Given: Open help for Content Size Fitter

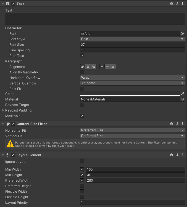Looking at the screenshot, I should 172,124.
